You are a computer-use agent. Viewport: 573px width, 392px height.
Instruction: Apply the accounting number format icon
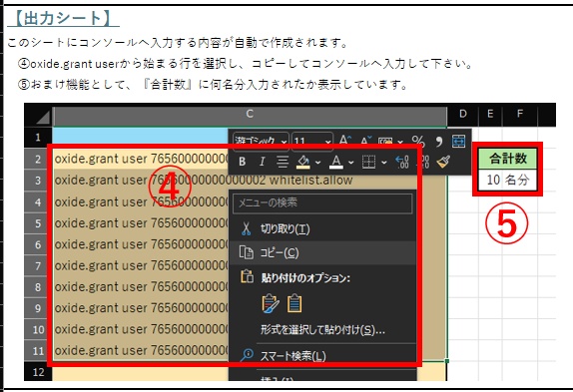pos(385,142)
